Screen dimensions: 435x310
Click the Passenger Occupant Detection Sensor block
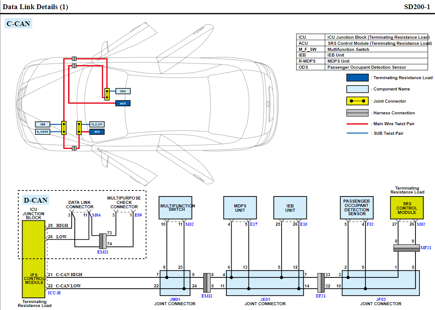pos(357,208)
